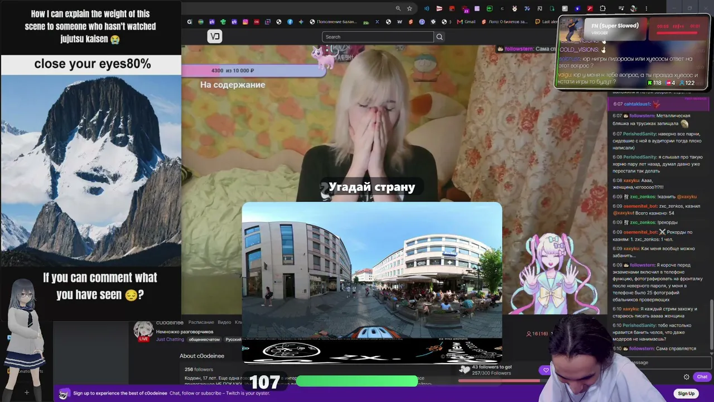This screenshot has height=402, width=714.
Task: Click the 'FN (Super Slowed)' track title
Action: coord(615,26)
